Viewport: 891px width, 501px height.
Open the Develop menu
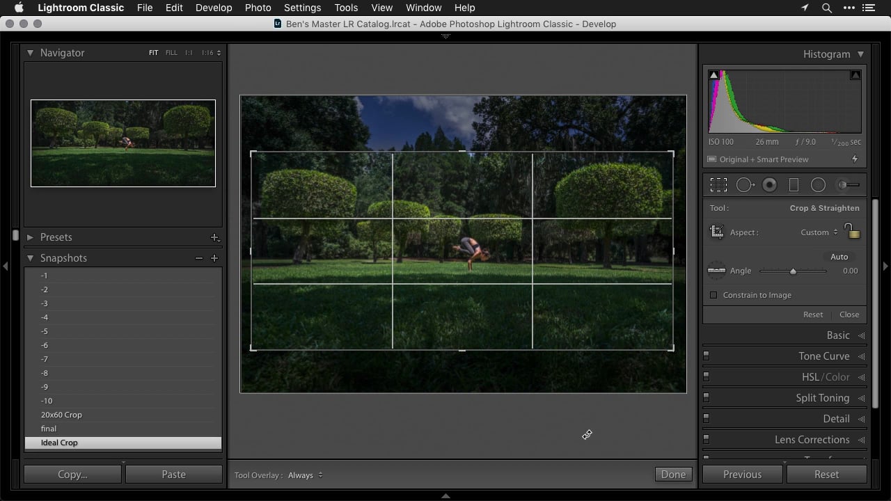[214, 8]
